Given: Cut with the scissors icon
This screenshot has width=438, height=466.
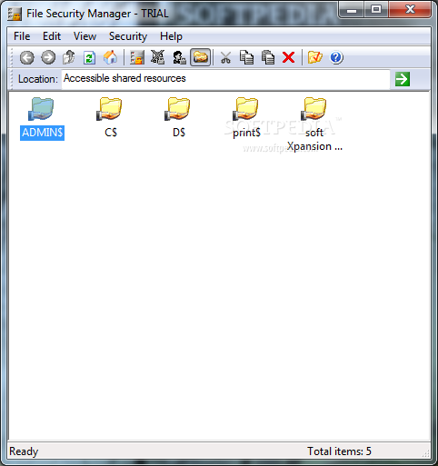Looking at the screenshot, I should (x=225, y=57).
